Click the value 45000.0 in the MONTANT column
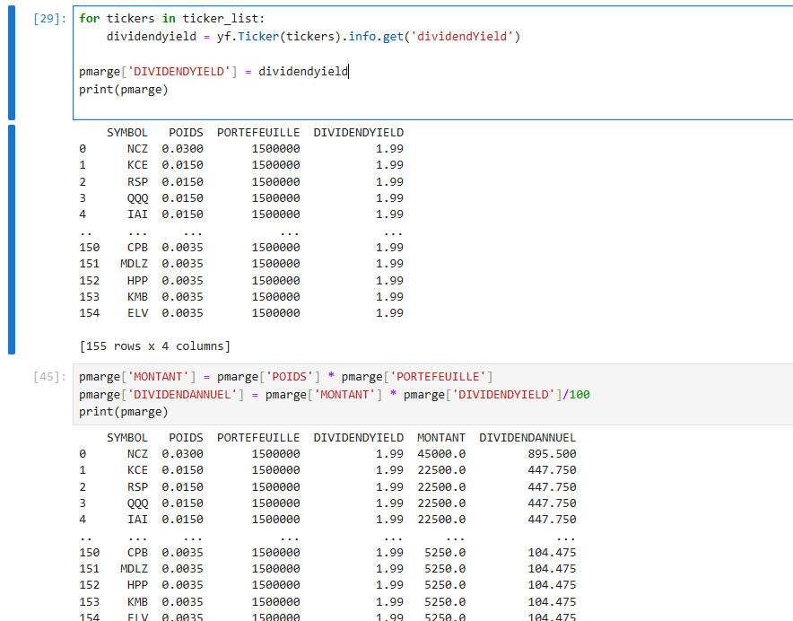The height and width of the screenshot is (621, 793). click(x=441, y=454)
